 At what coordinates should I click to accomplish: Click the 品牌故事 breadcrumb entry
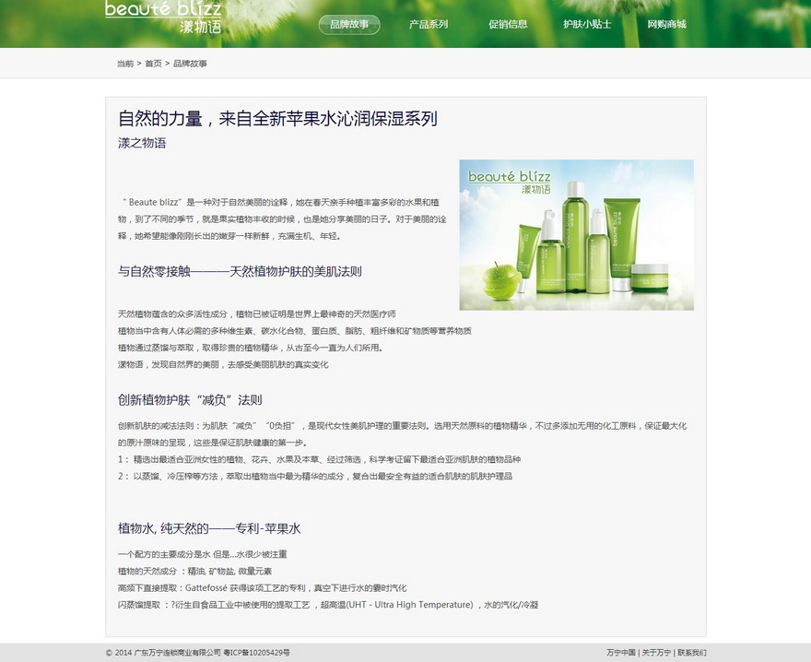190,64
